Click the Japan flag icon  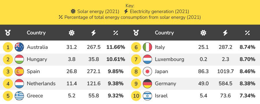point(147,71)
